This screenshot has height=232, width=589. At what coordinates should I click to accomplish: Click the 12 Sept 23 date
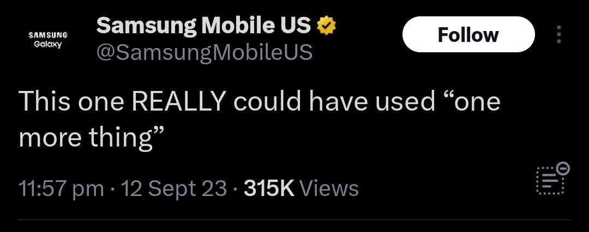pyautogui.click(x=175, y=188)
